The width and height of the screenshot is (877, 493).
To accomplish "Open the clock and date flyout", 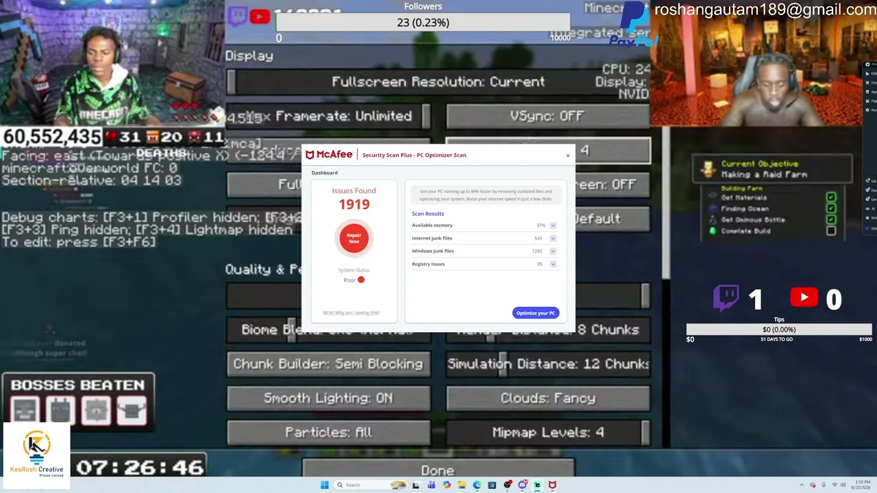I will (861, 485).
